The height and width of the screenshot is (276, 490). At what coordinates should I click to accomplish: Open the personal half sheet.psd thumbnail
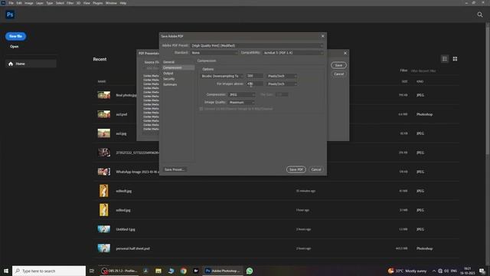[x=104, y=248]
